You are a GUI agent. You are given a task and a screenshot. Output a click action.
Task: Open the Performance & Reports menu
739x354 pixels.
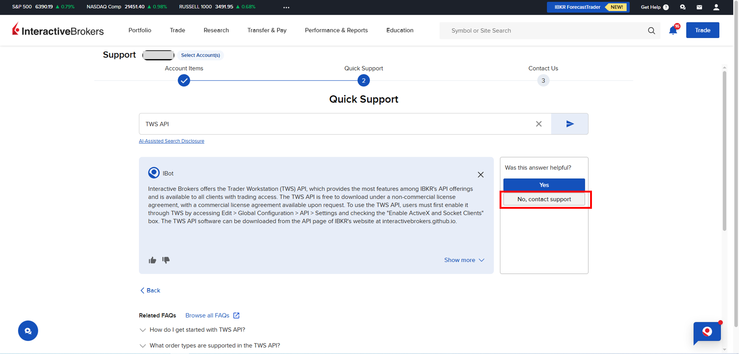[x=336, y=30]
